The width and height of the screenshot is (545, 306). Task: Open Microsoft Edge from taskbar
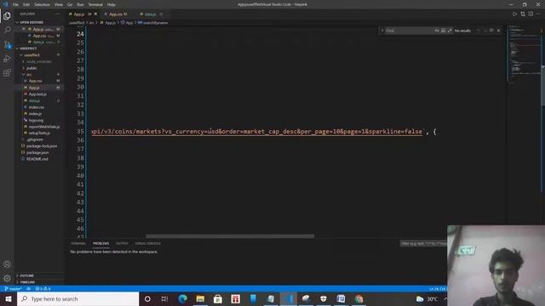[x=183, y=298]
